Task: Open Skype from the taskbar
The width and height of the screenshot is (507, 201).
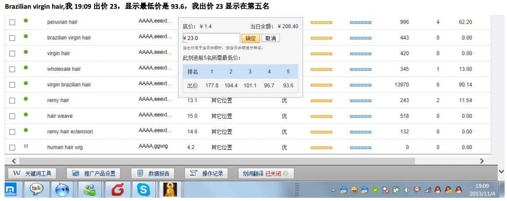Action: (x=143, y=190)
